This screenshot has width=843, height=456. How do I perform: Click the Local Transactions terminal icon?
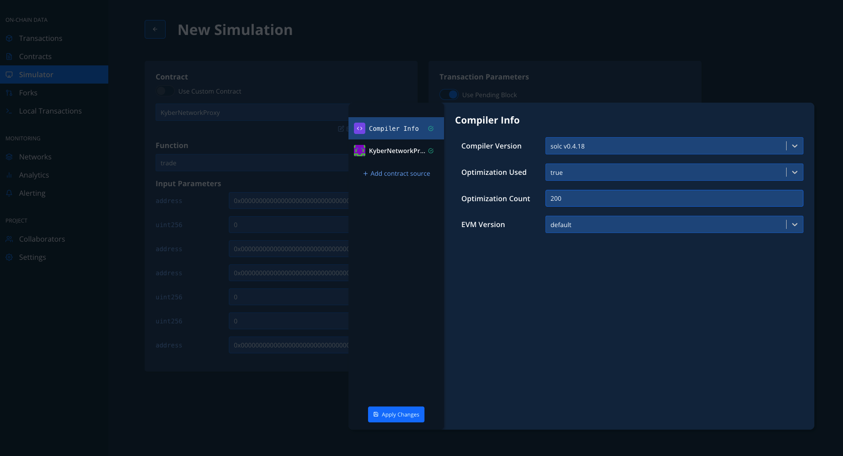(9, 111)
